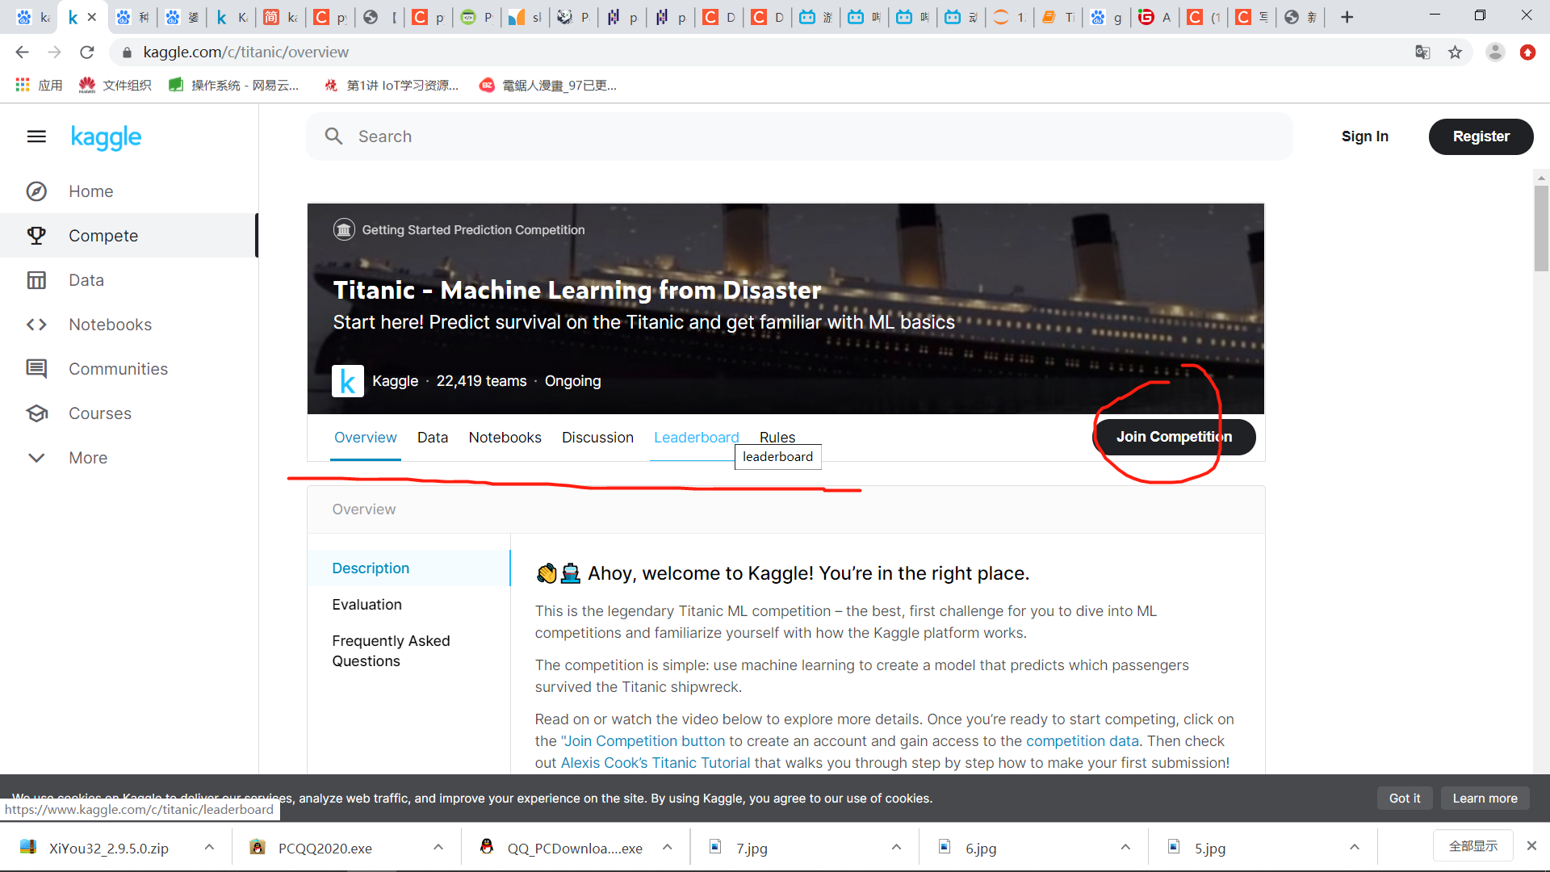This screenshot has height=872, width=1550.
Task: Click the translate page icon in address bar
Action: click(1422, 52)
